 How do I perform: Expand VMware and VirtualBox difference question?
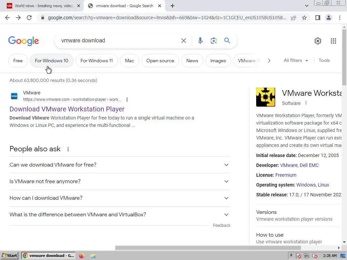(120, 215)
